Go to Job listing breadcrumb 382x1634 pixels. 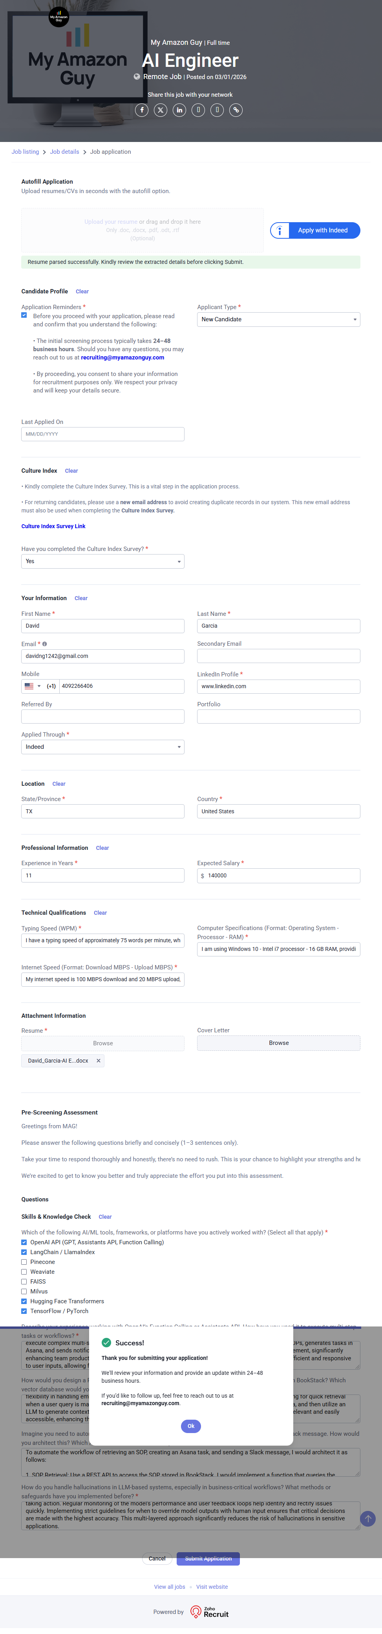(26, 152)
